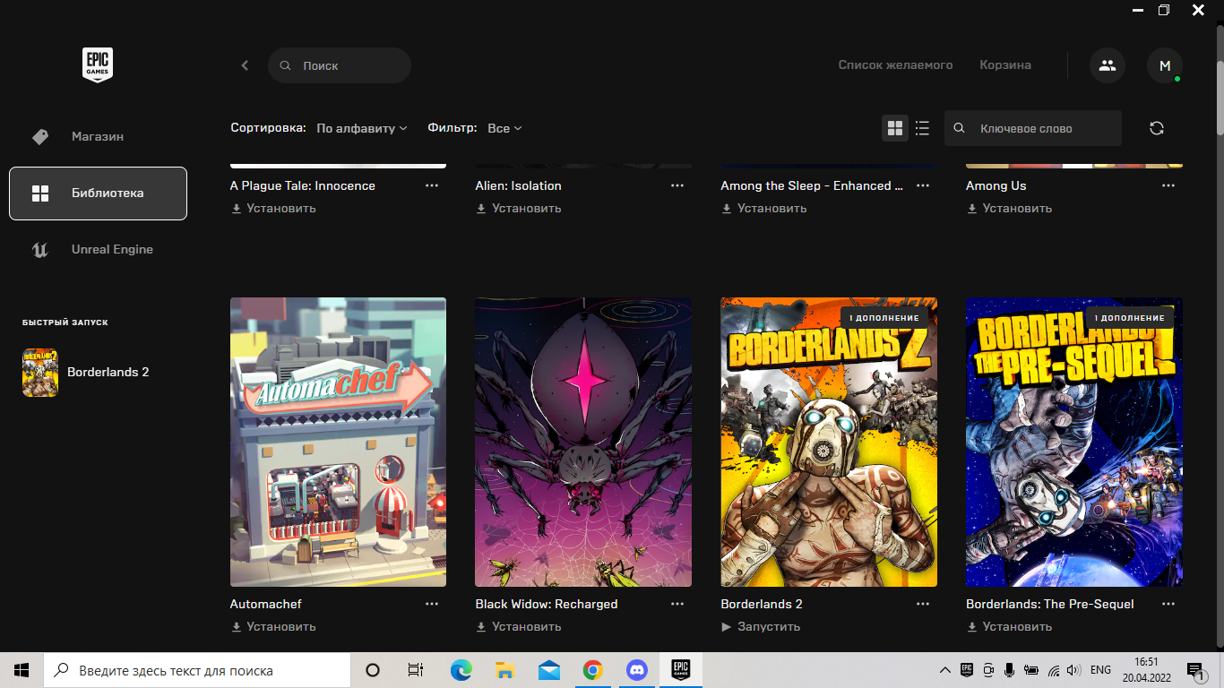Screen dimensions: 1224x688
Task: Go back with the left arrow
Action: coord(245,65)
